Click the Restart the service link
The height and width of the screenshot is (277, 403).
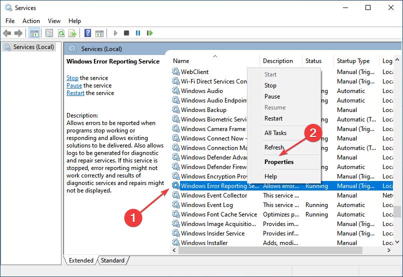coord(75,93)
